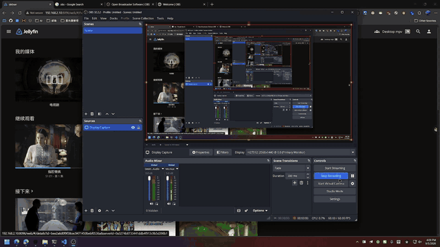The height and width of the screenshot is (247, 440).
Task: Toggle the Display Capture lock icon
Action: tap(138, 128)
